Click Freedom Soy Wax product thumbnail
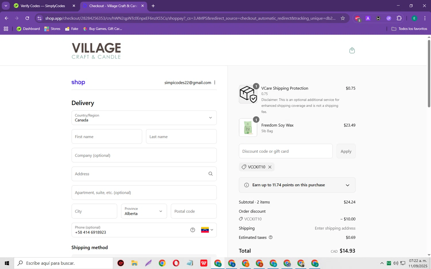Viewport: 431px width, 269px height. click(248, 128)
